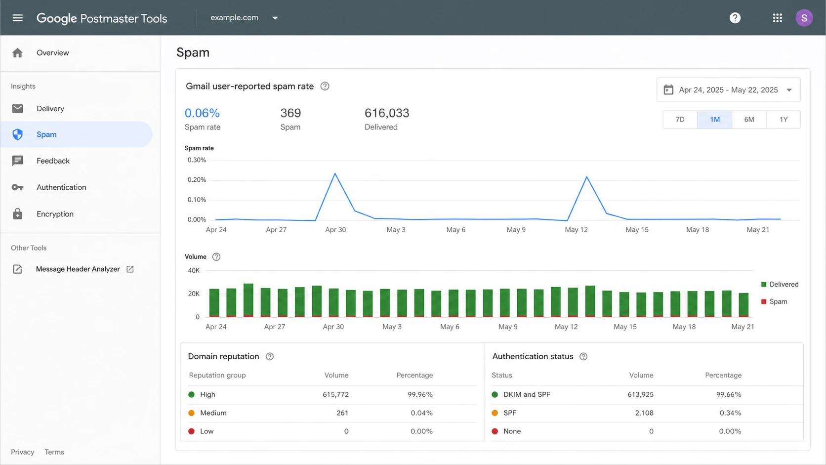Toggle the Delivered legend green swatch
The image size is (826, 465).
point(764,285)
